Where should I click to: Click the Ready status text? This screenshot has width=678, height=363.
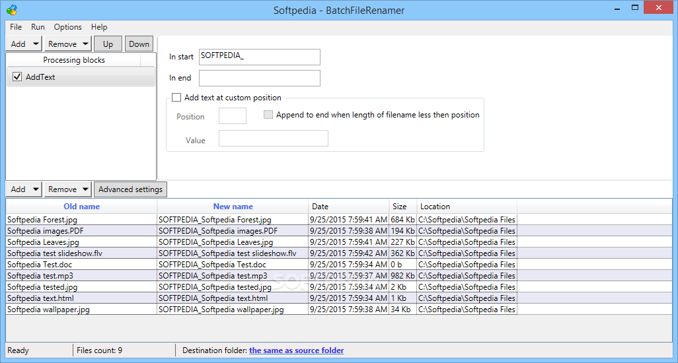[x=18, y=350]
